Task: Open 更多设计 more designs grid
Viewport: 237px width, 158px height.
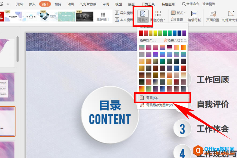Action: click(103, 17)
